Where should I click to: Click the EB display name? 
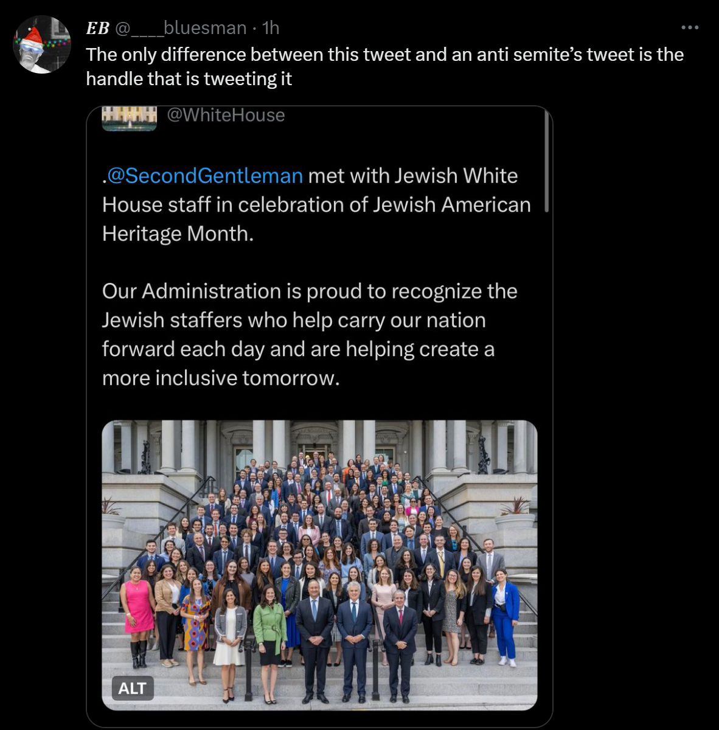click(x=97, y=28)
